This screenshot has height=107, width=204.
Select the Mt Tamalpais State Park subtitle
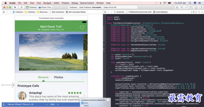(51, 30)
